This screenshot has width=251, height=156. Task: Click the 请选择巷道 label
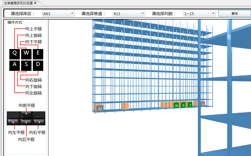(93, 13)
